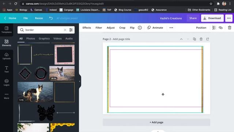The image size is (234, 132).
Task: Click the undo arrow in header
Action: (x=51, y=18)
